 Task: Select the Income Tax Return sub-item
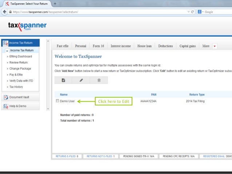tap(22, 50)
